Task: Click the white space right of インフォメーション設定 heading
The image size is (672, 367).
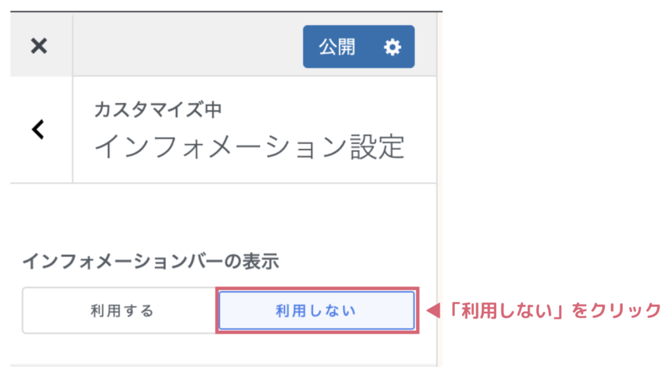Action: (x=421, y=146)
